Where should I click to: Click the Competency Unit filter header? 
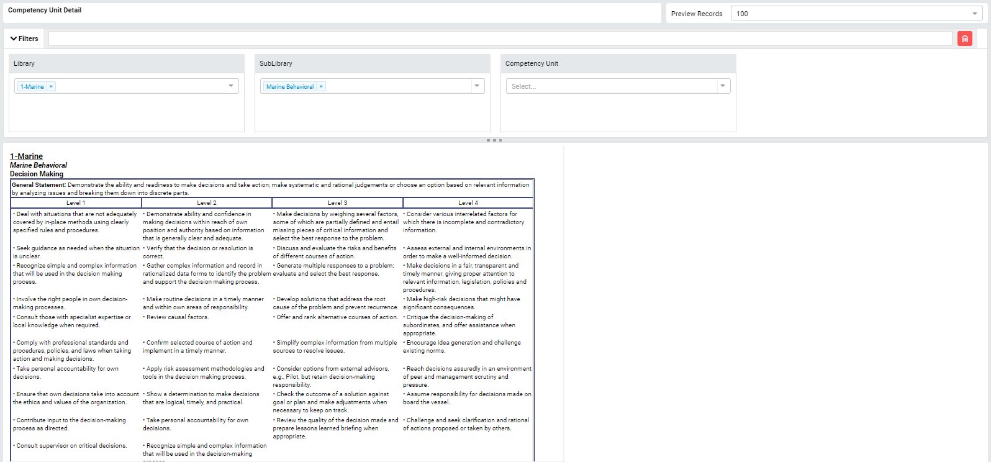618,63
